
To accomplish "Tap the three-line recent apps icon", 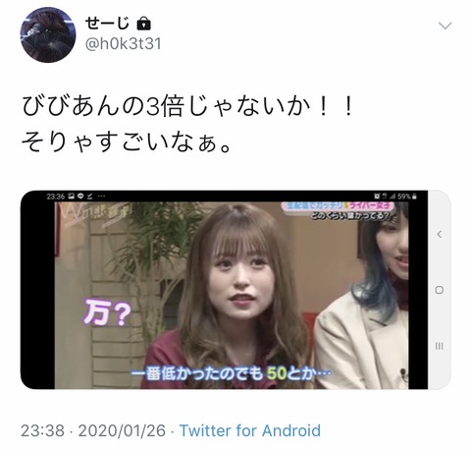I will tap(440, 346).
